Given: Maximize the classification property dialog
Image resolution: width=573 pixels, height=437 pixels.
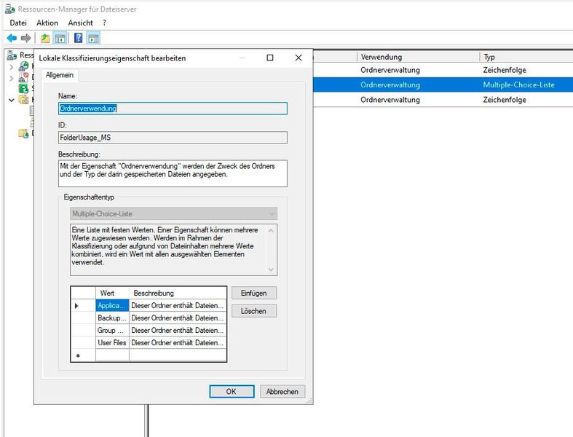Looking at the screenshot, I should (x=270, y=58).
